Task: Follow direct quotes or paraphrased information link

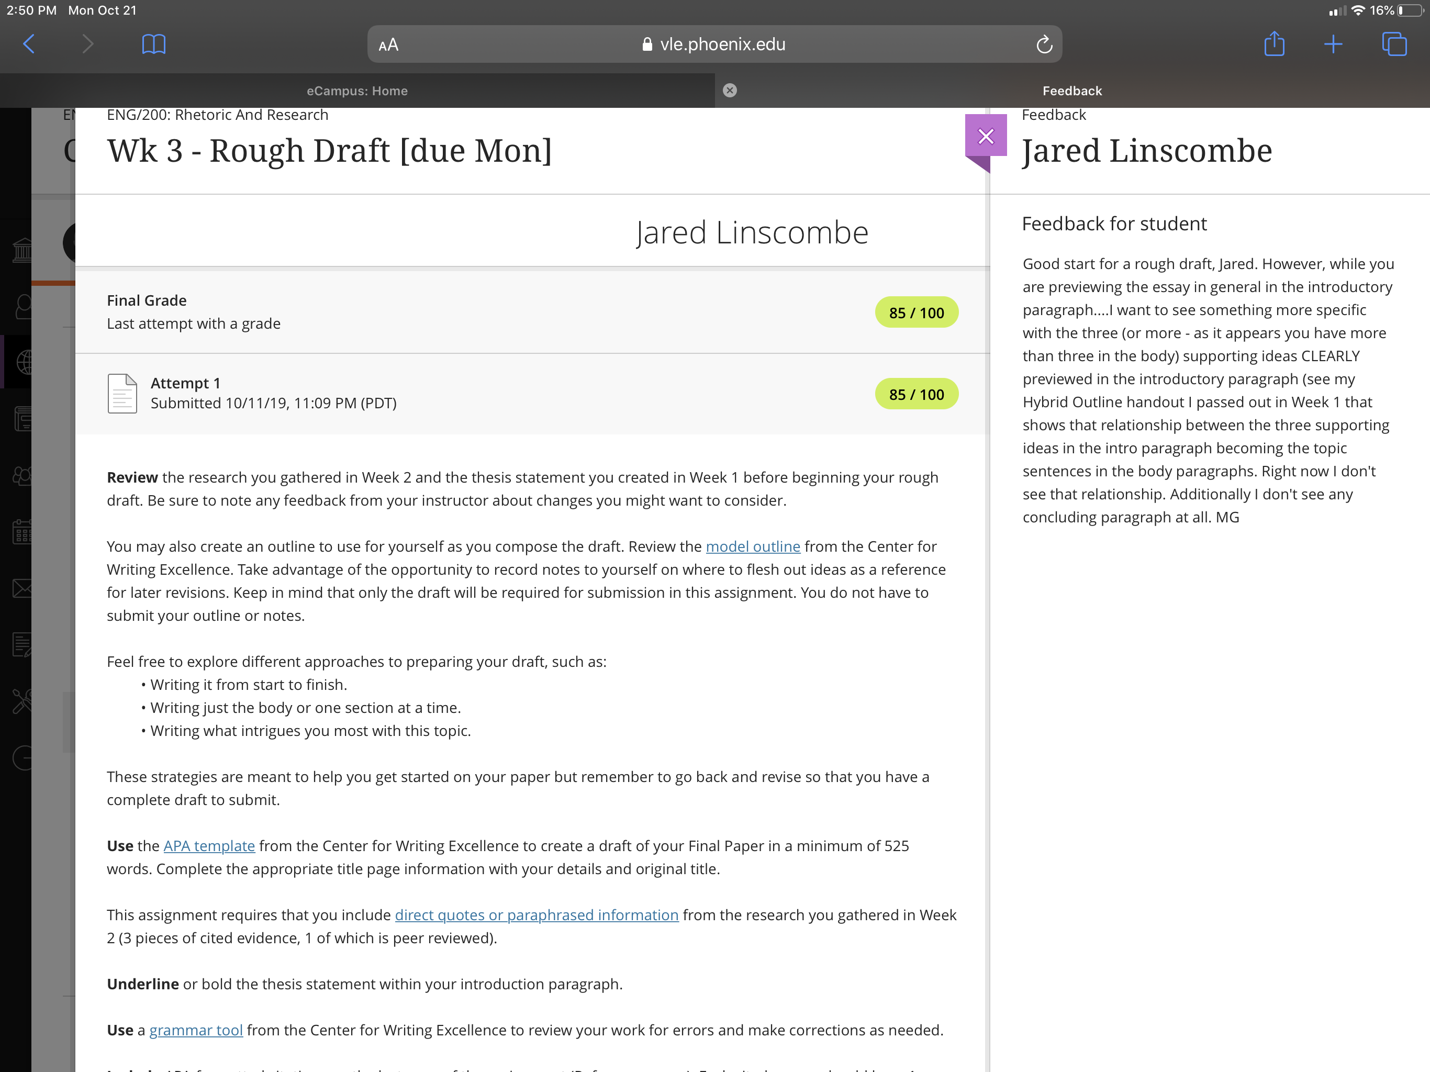Action: point(537,915)
